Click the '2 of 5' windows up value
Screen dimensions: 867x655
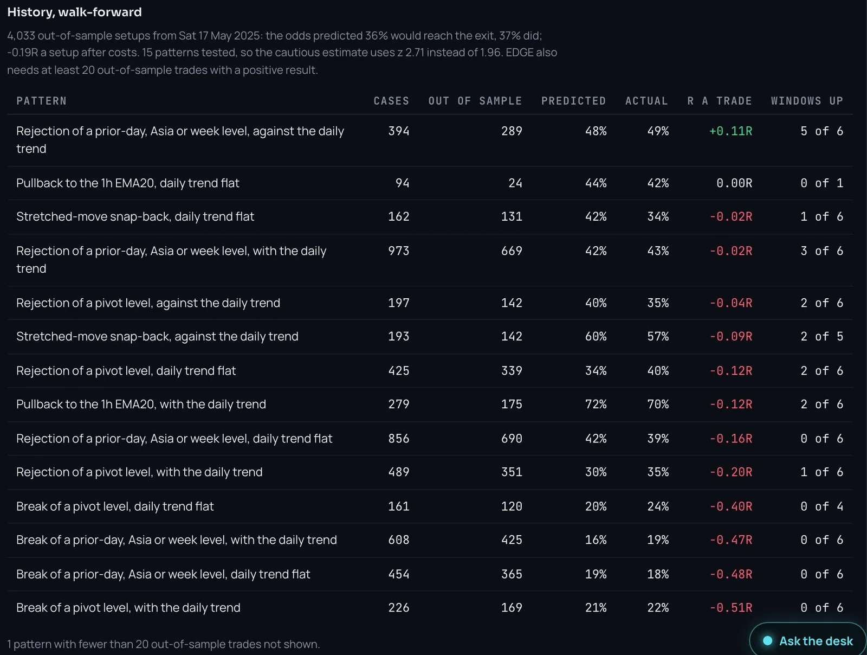pos(821,337)
